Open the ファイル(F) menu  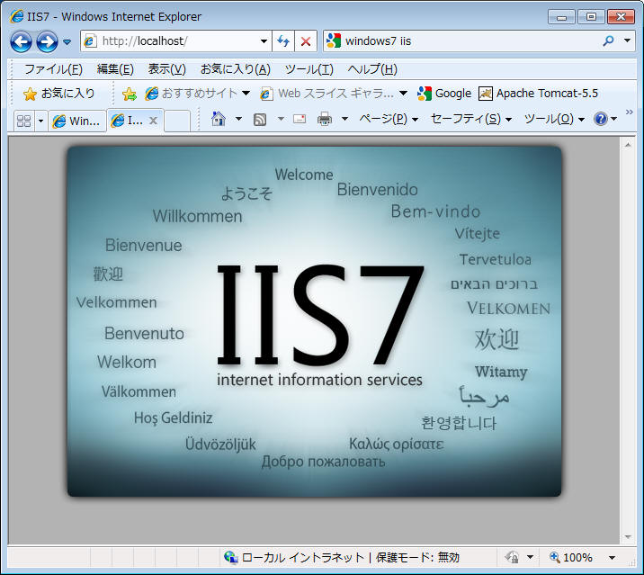pos(53,69)
